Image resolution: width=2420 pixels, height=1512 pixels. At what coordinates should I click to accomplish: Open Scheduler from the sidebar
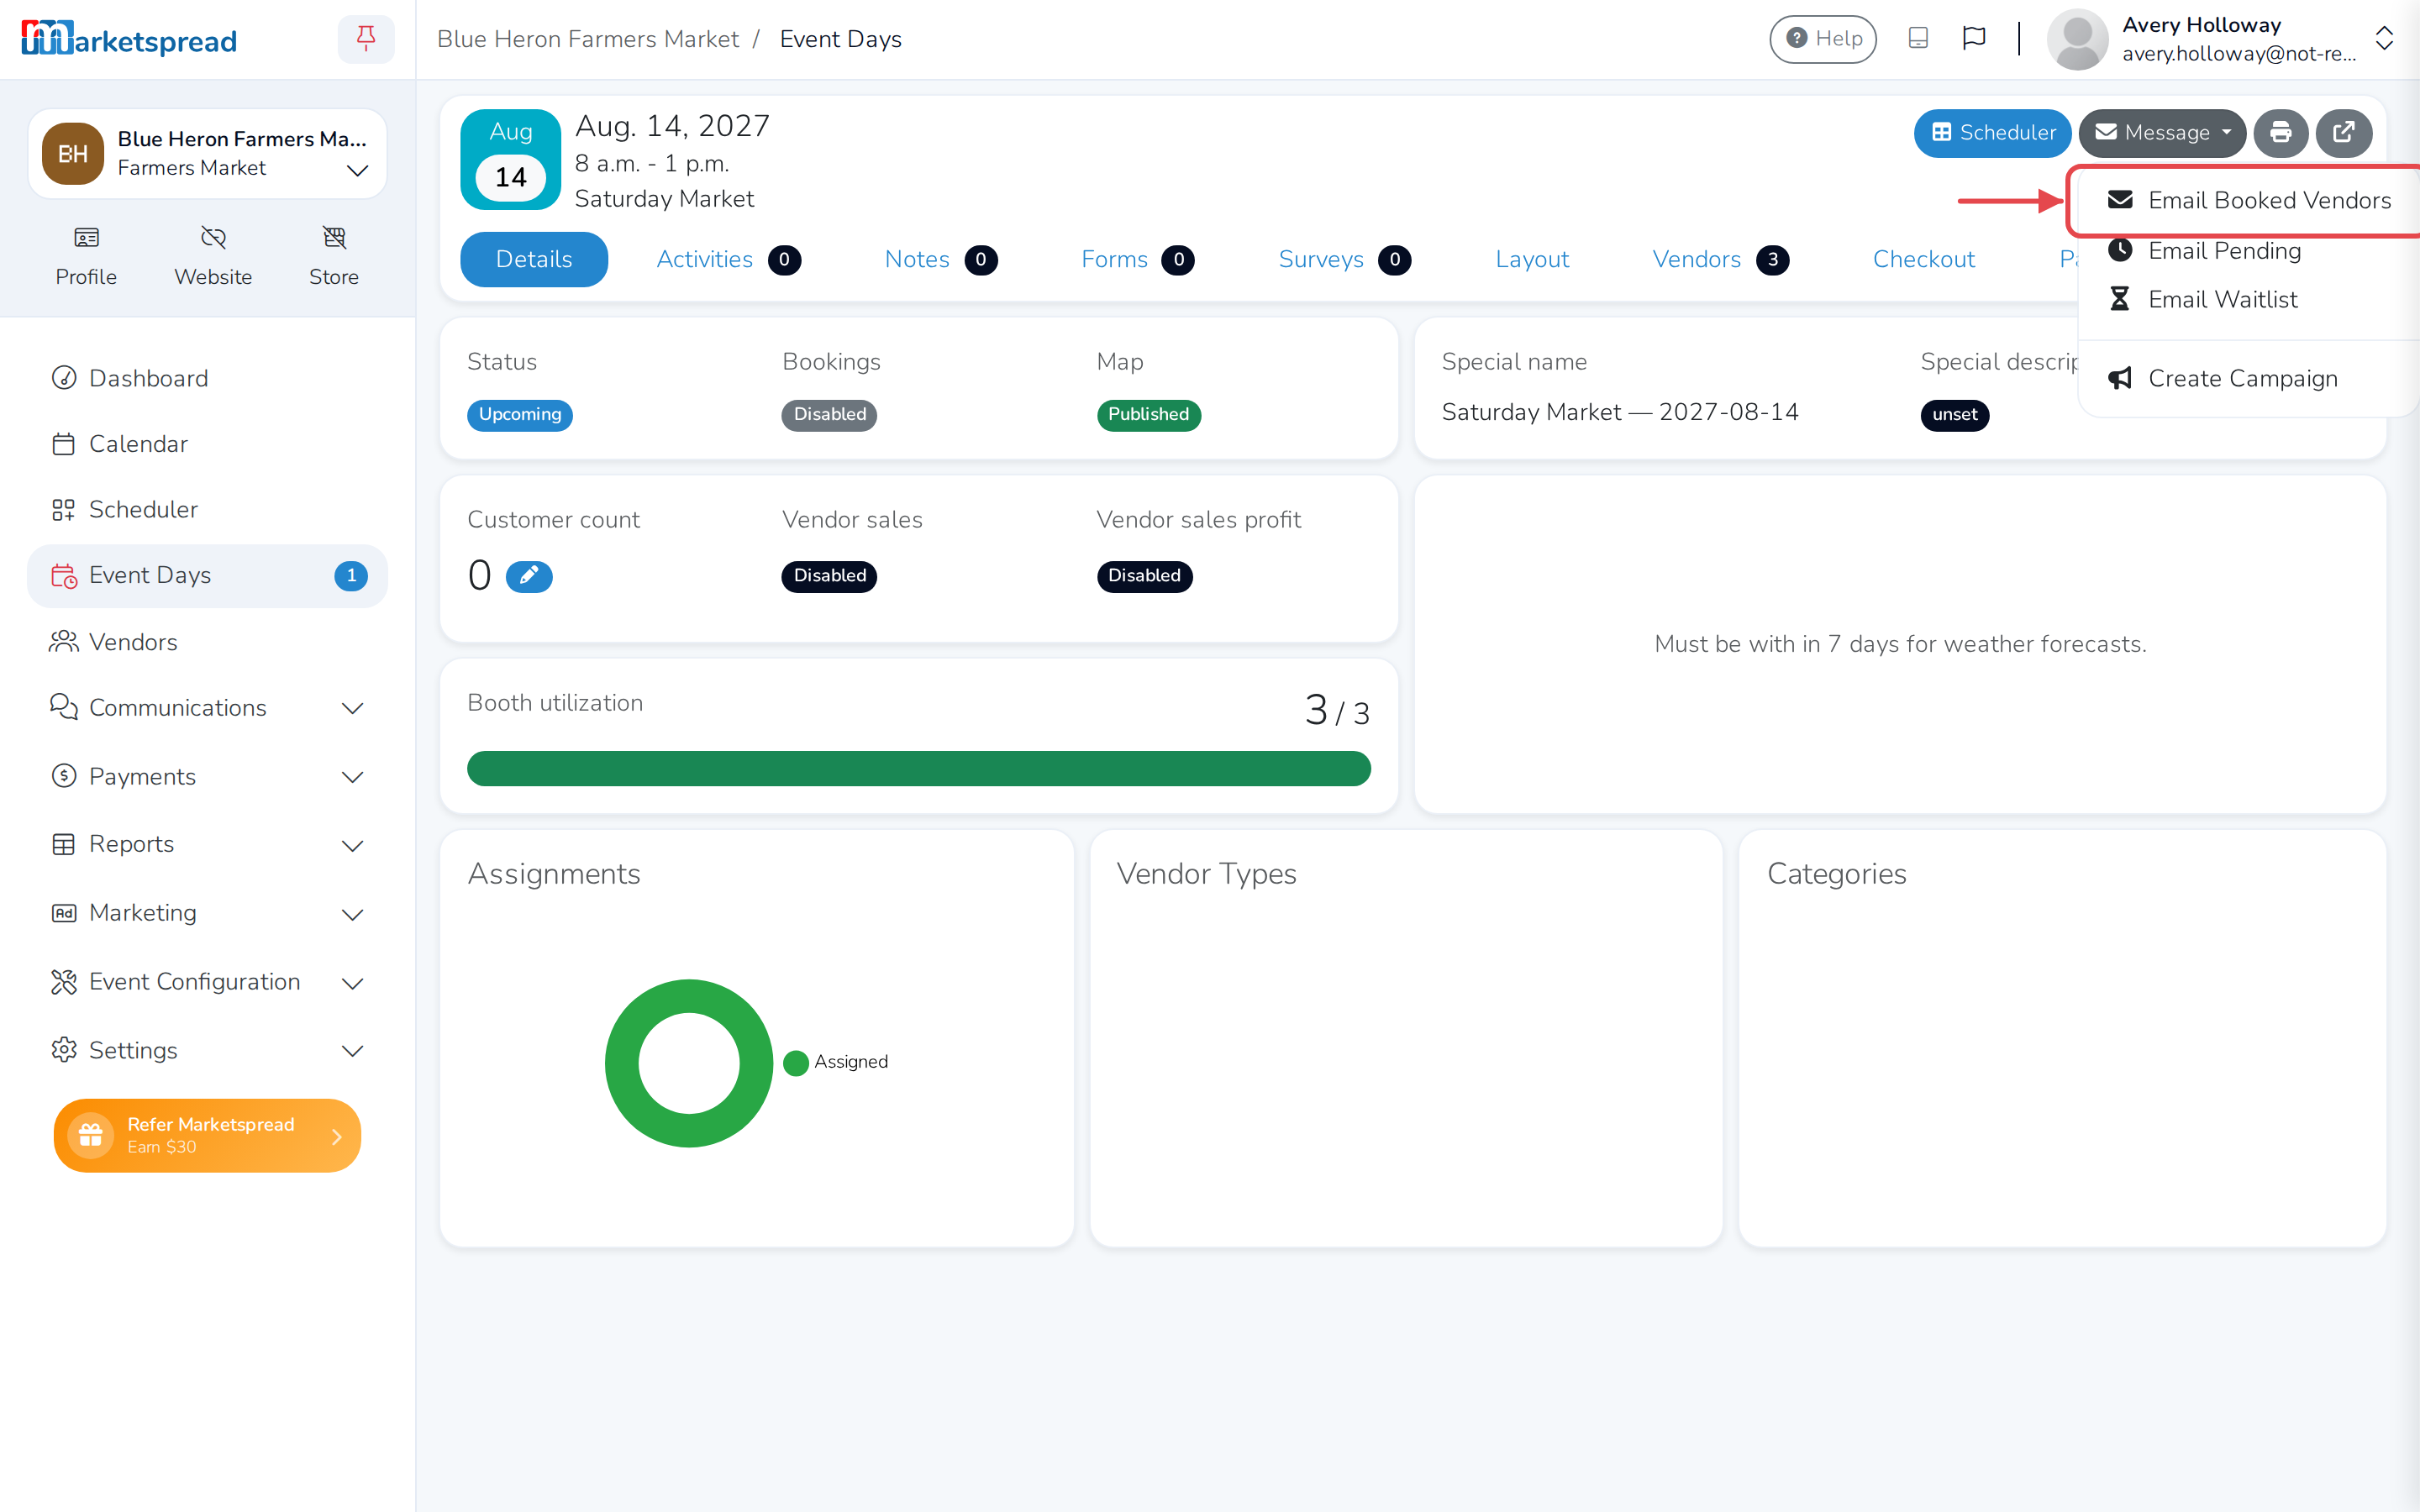coord(207,509)
